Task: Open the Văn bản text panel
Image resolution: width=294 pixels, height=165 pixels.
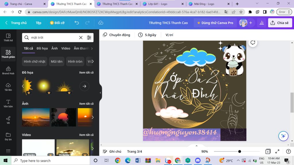Action: pyautogui.click(x=8, y=103)
